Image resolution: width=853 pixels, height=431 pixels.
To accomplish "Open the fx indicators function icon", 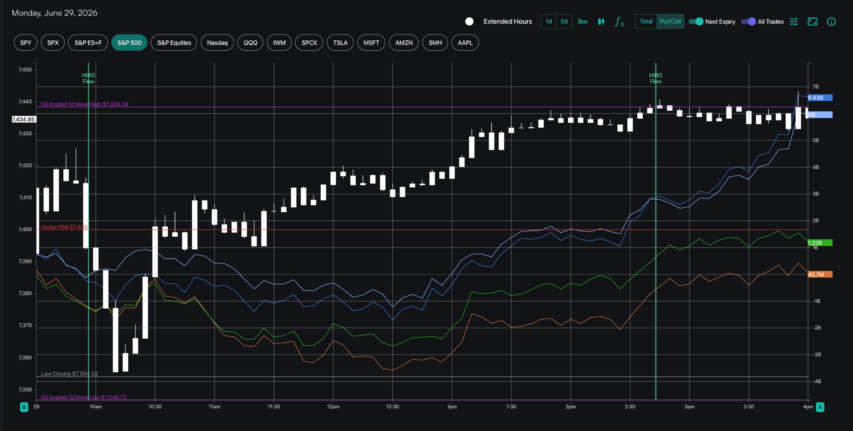I will click(x=619, y=22).
